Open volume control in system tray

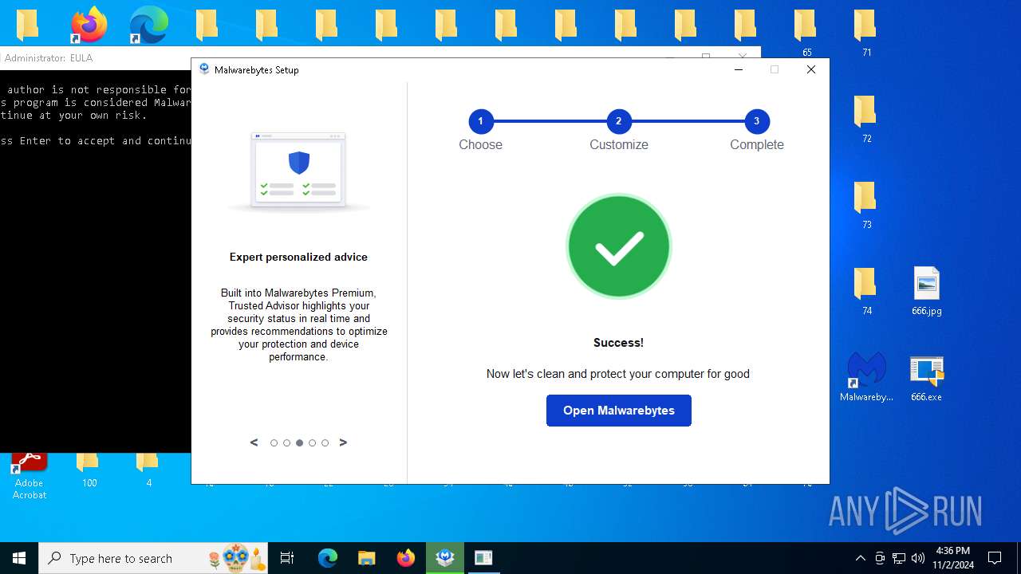point(918,558)
